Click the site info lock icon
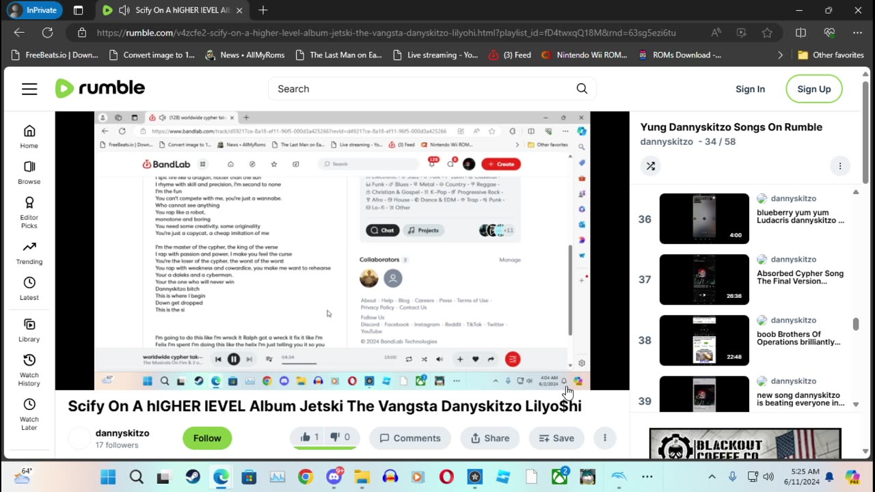 pyautogui.click(x=82, y=32)
